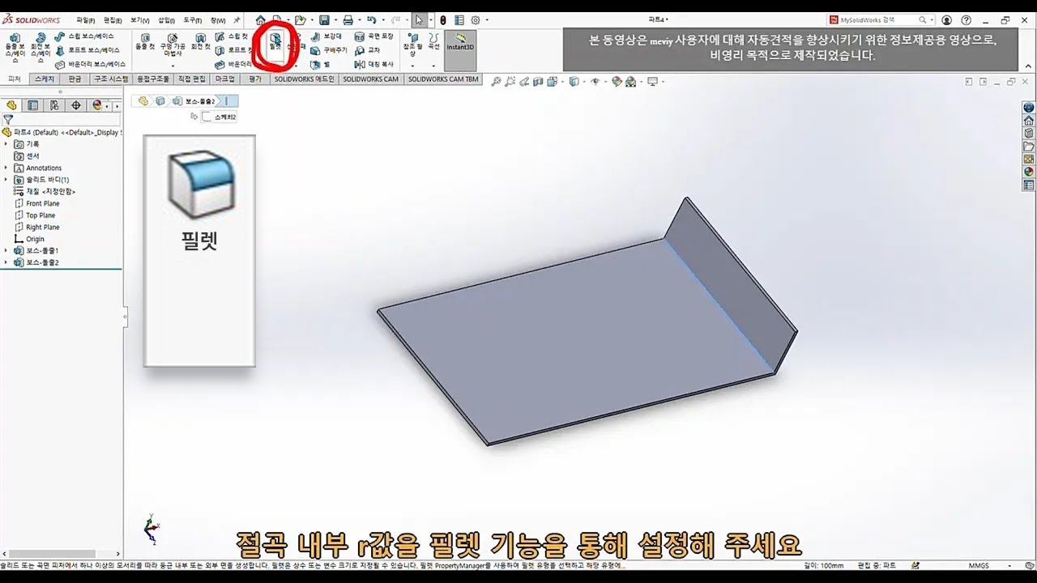Screen dimensions: 1037x583
Task: Expand the 솔리드 바디(1) node
Action: pos(6,180)
